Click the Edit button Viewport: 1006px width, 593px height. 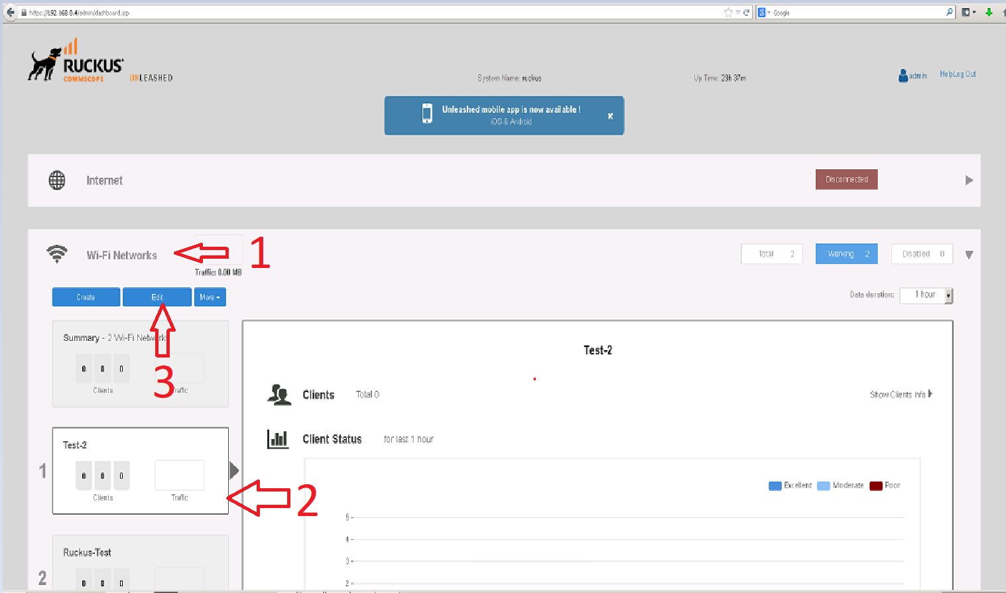click(x=157, y=297)
